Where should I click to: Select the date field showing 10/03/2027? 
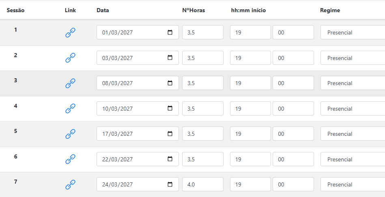coord(138,109)
